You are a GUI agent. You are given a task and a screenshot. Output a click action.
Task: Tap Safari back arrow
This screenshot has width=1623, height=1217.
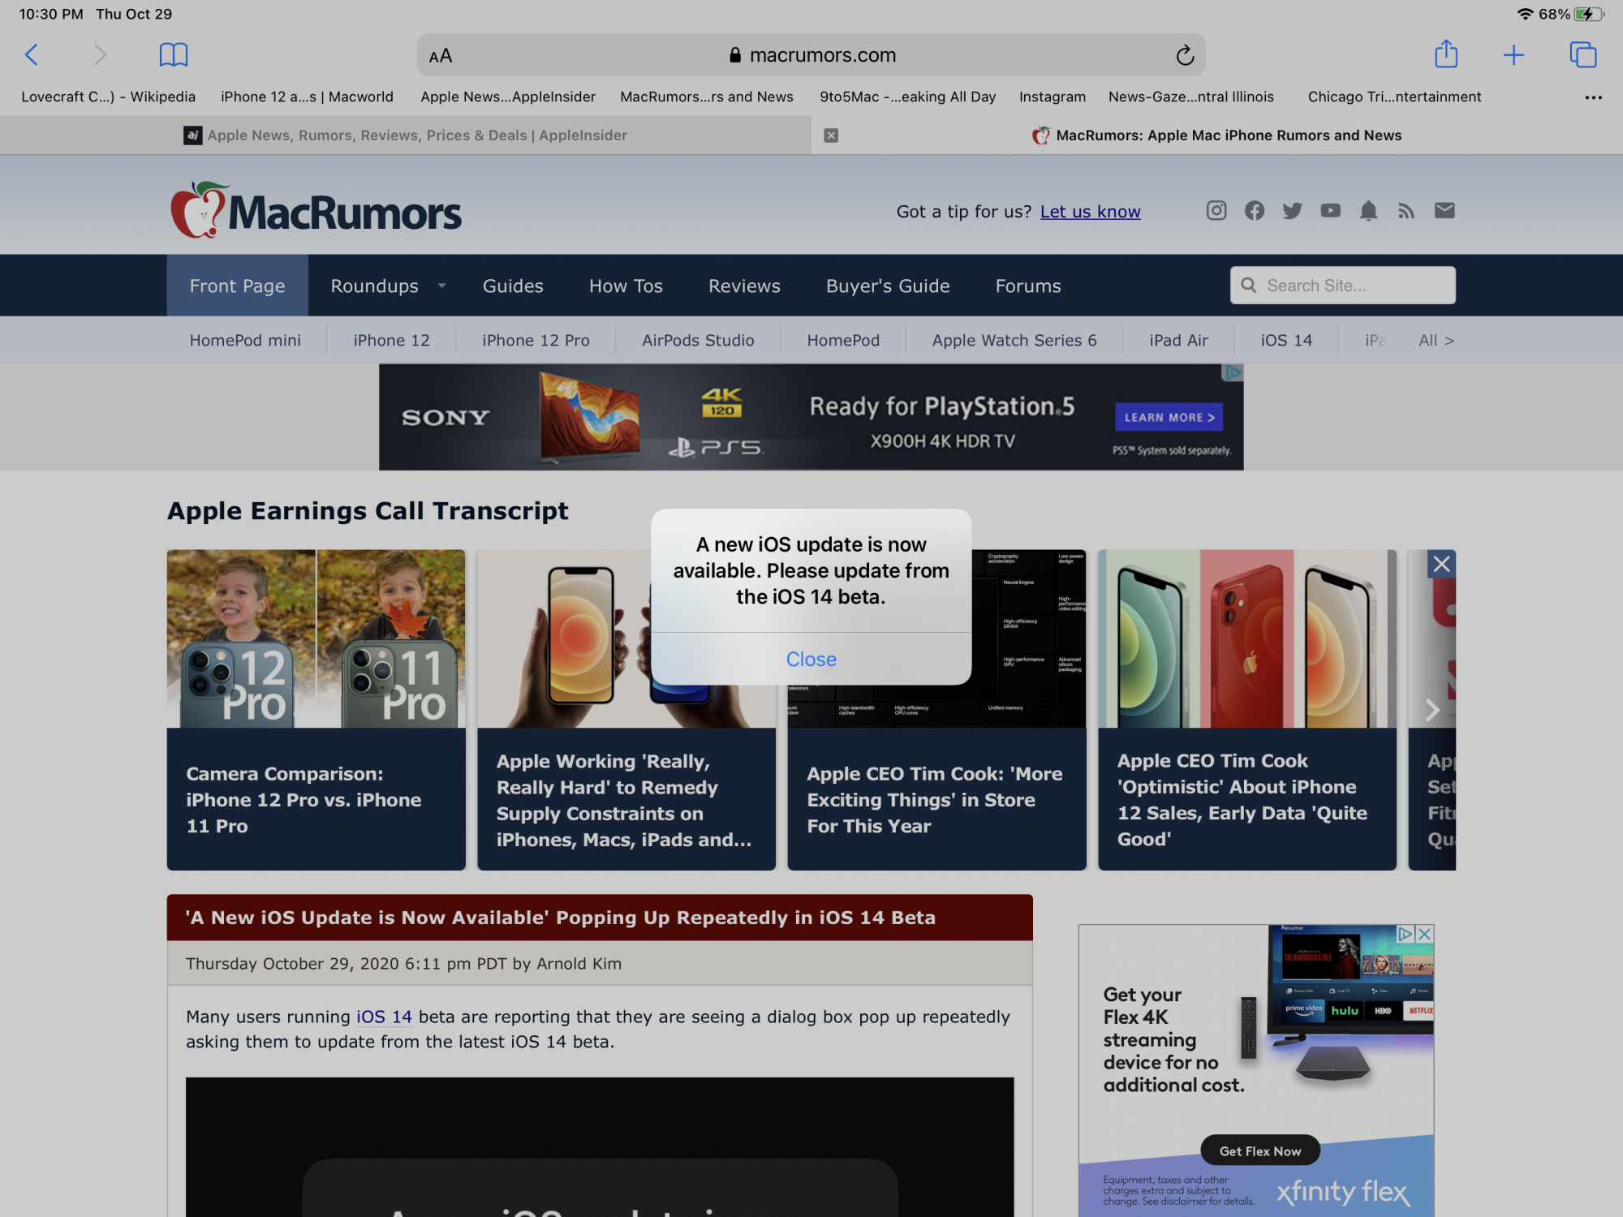coord(32,55)
